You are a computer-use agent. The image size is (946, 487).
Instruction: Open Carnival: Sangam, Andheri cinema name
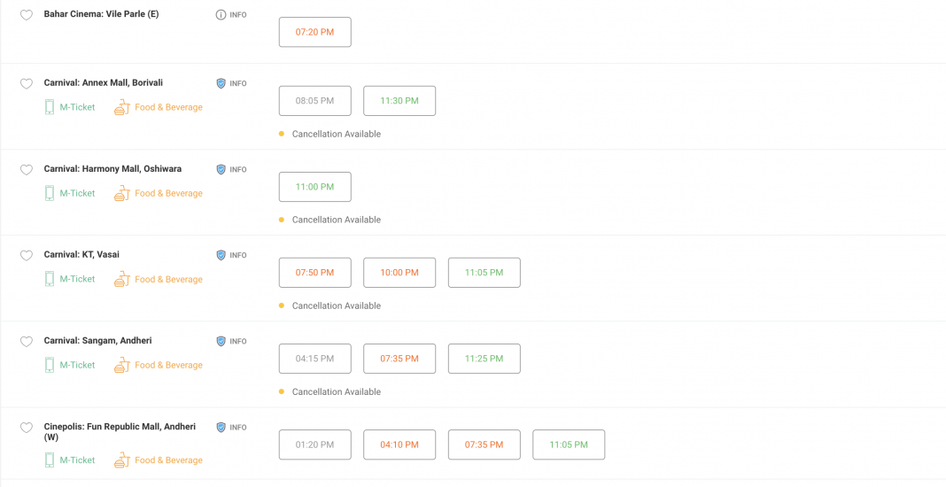tap(97, 341)
